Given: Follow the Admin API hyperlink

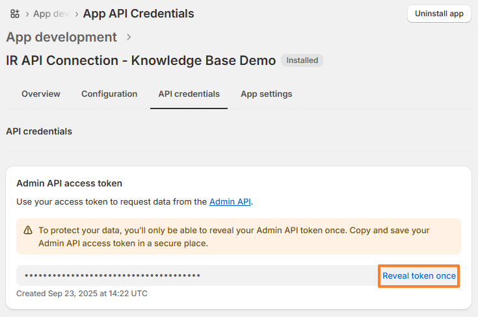Looking at the screenshot, I should coord(230,202).
